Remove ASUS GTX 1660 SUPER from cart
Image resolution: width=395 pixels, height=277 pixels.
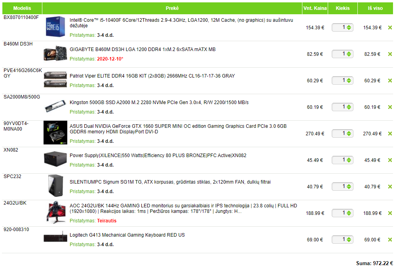tap(390, 134)
